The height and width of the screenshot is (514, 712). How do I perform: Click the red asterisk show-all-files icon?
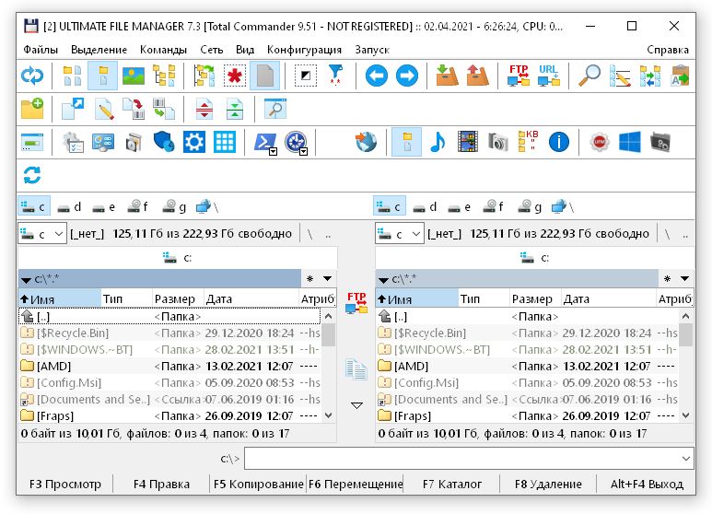[235, 76]
